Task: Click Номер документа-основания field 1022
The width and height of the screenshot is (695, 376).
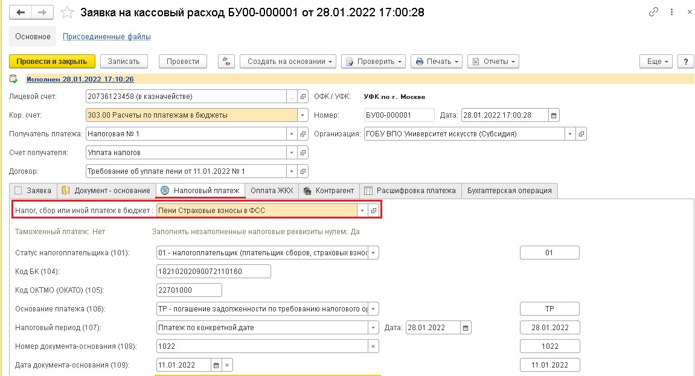Action: 263,346
